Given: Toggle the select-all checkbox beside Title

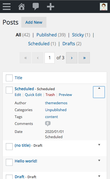Looking at the screenshot, I should 9,78.
